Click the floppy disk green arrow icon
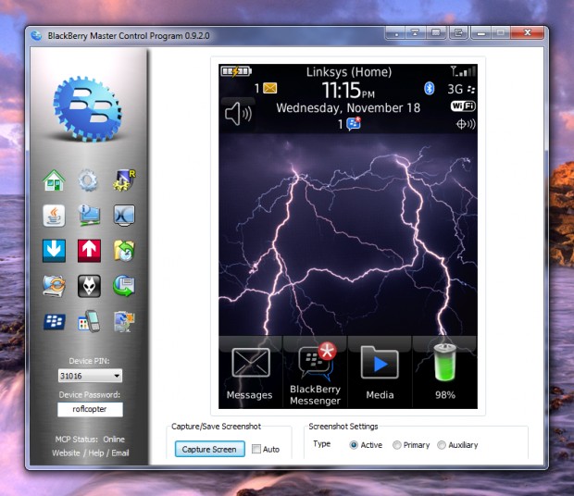Screen dimensions: 574x496 (x=124, y=286)
